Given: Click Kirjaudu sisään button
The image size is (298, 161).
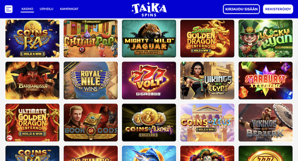Looking at the screenshot, I should 241,9.
